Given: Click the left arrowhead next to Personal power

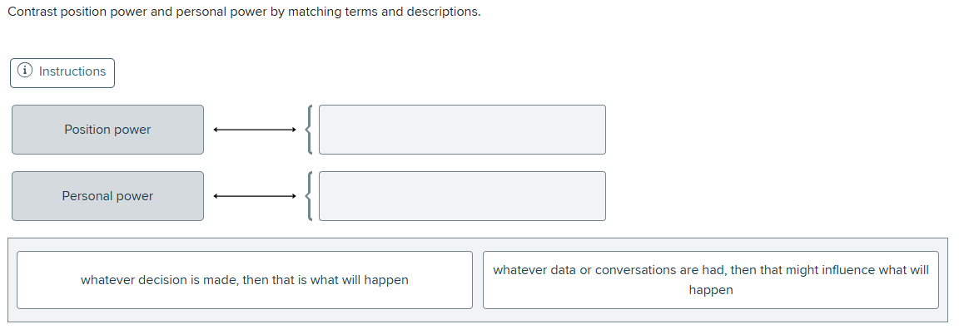Looking at the screenshot, I should coord(216,196).
